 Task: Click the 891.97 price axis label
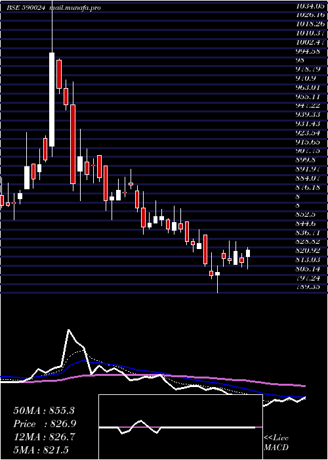coord(308,170)
